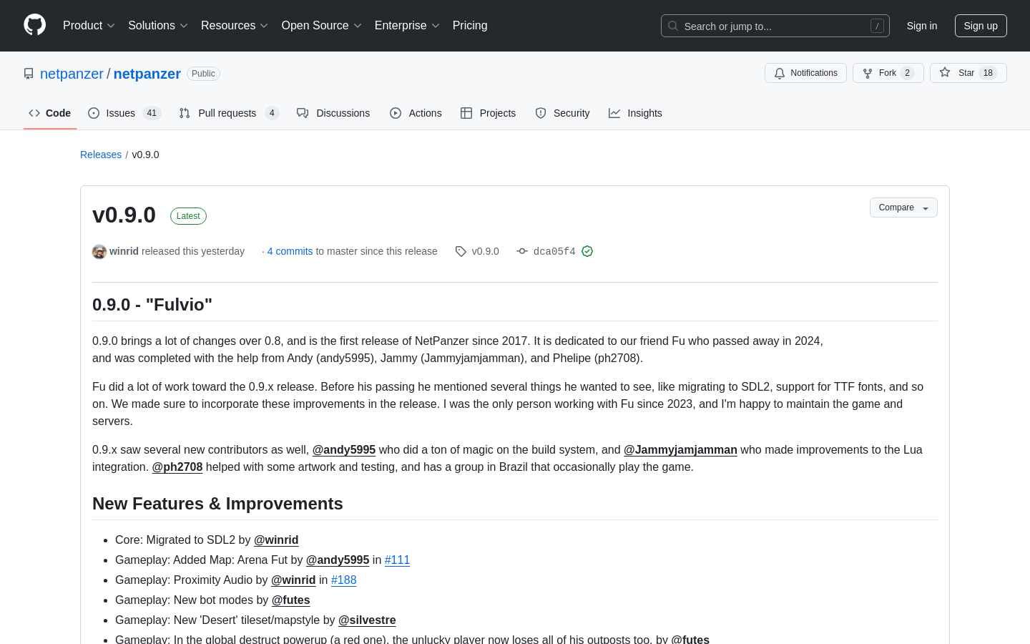
Task: Open the netpanzer owner link
Action: [72, 74]
